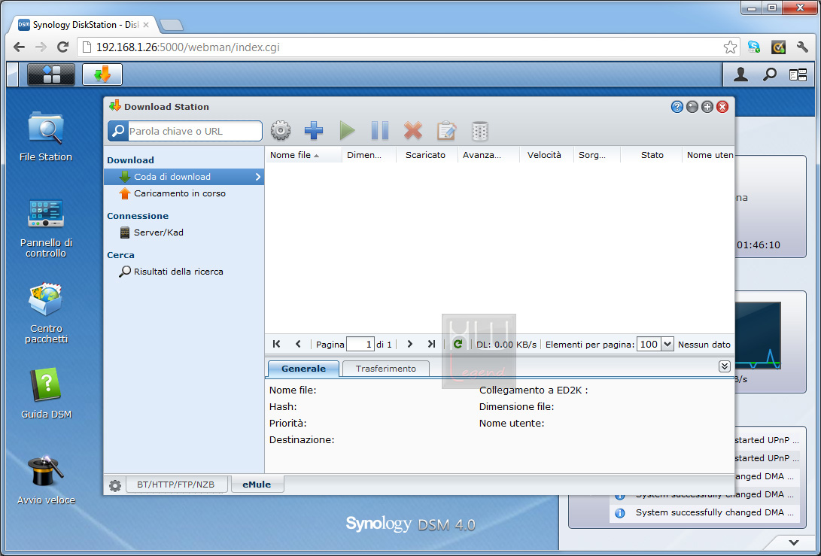This screenshot has height=556, width=821.
Task: Add a new download task with plus icon
Action: 313,130
